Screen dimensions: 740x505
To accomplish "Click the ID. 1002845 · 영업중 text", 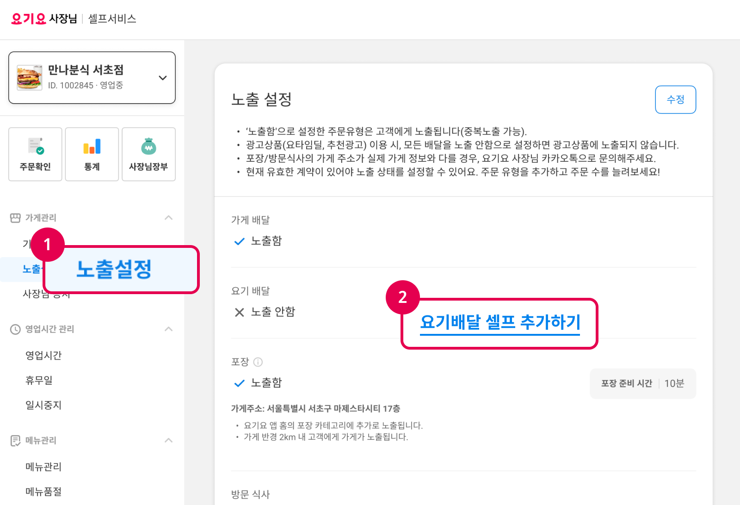I will (x=86, y=86).
